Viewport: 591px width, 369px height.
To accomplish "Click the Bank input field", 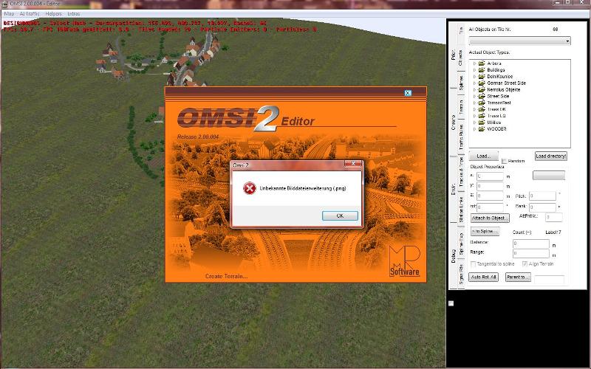I will (542, 207).
